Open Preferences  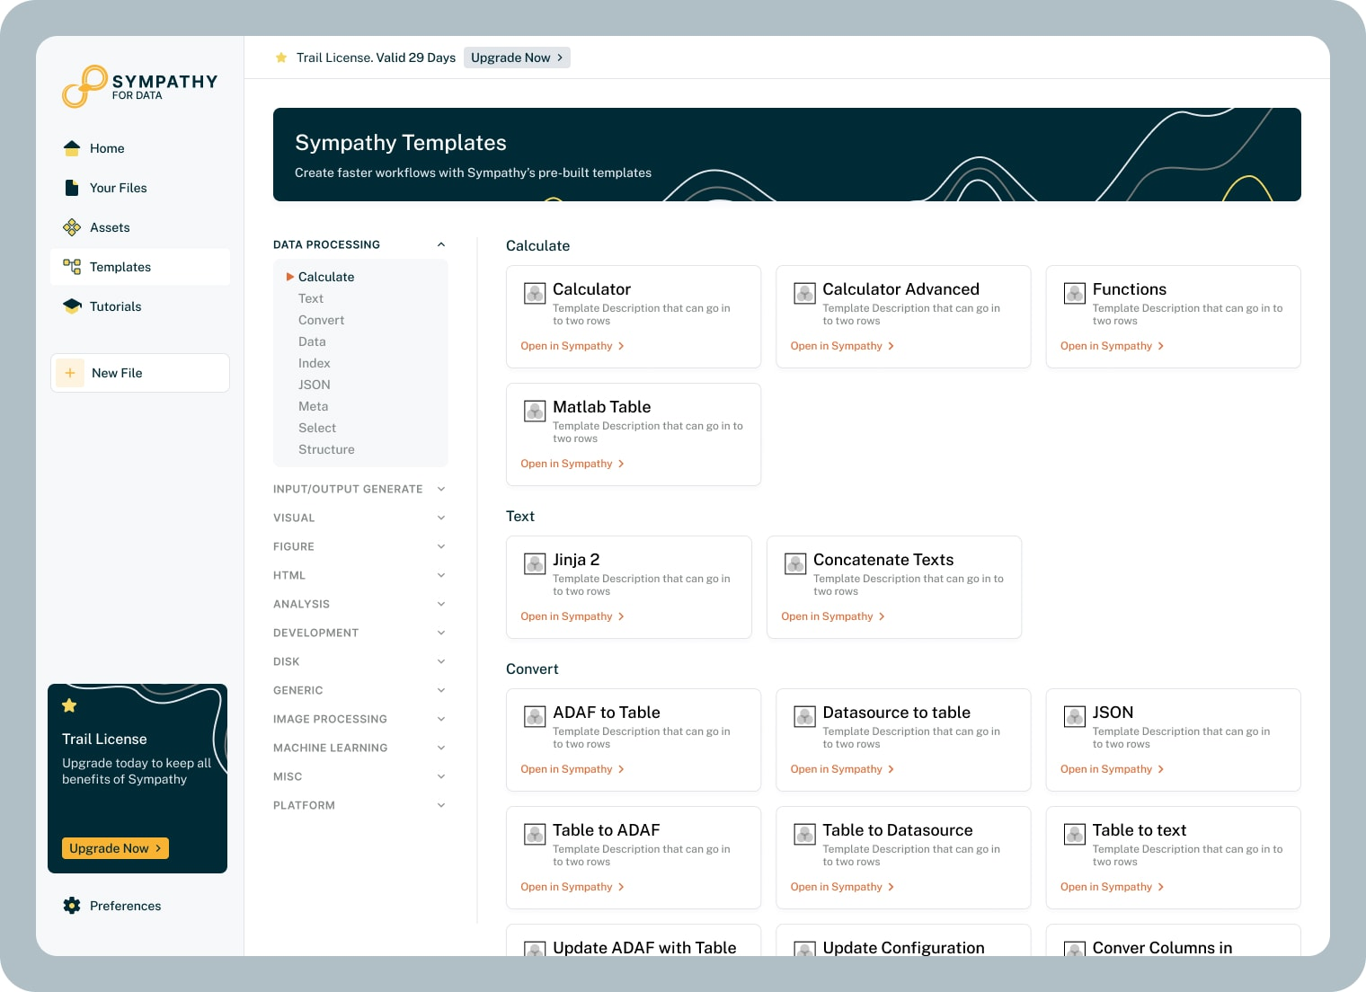pyautogui.click(x=140, y=906)
